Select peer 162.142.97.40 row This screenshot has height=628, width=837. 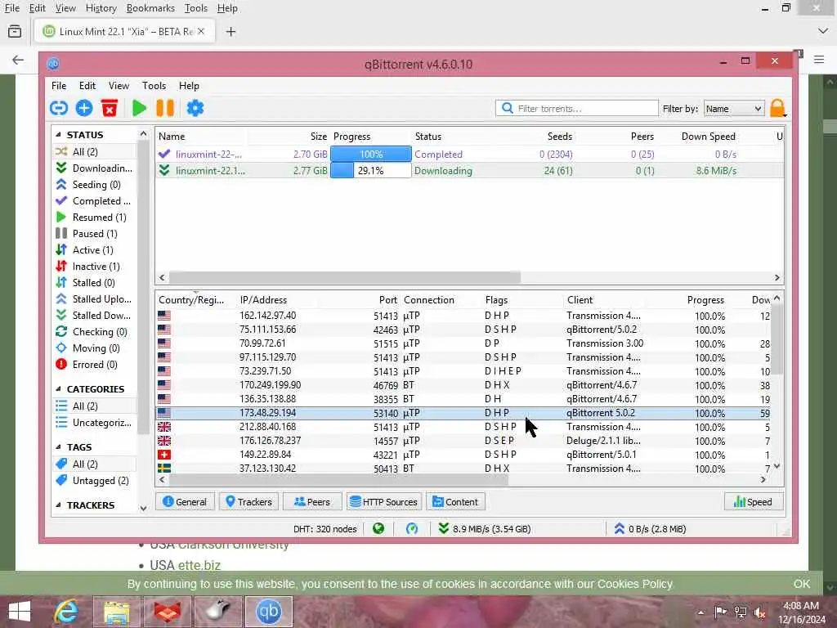[463, 316]
